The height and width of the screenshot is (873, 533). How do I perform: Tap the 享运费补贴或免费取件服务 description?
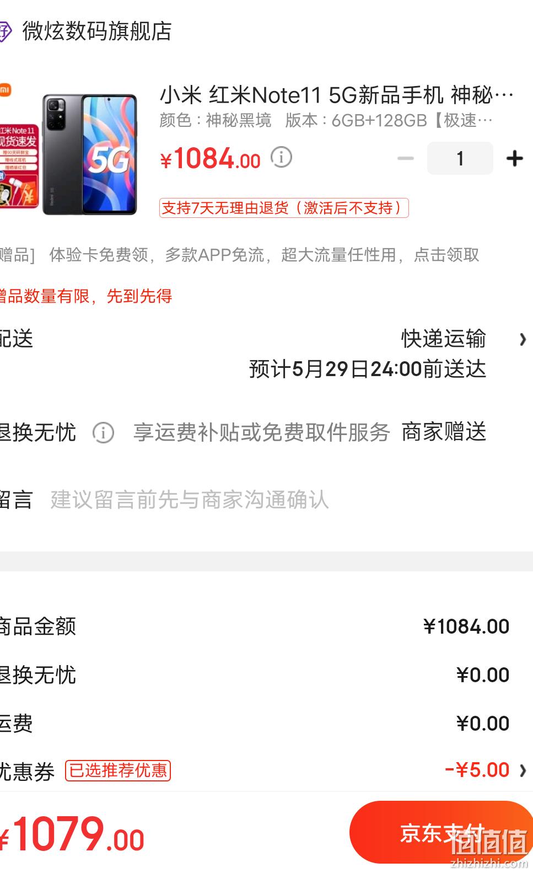(261, 432)
